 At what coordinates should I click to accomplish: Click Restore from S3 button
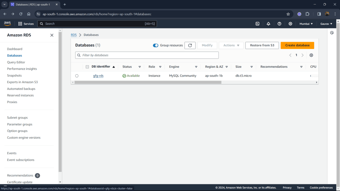pyautogui.click(x=262, y=45)
